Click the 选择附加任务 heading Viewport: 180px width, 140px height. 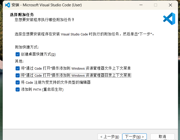(22, 15)
